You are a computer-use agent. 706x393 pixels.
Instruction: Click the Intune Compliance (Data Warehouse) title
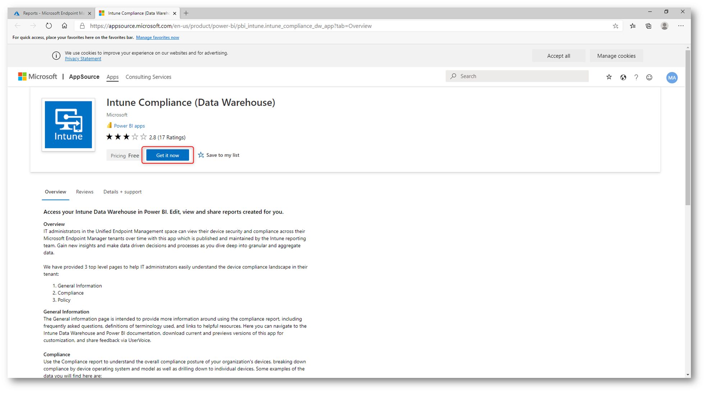(191, 102)
